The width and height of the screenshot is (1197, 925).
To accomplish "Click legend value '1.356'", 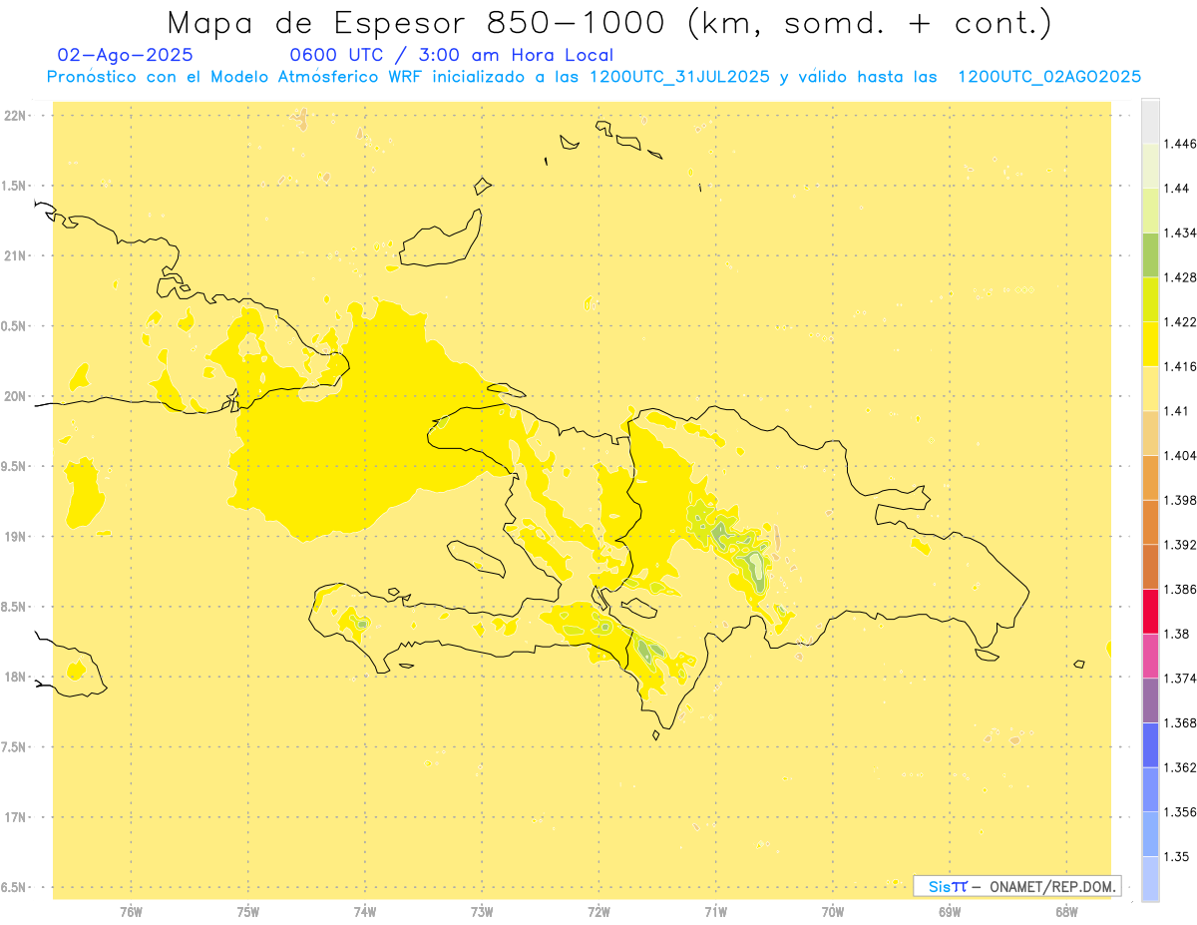I will (x=1179, y=812).
